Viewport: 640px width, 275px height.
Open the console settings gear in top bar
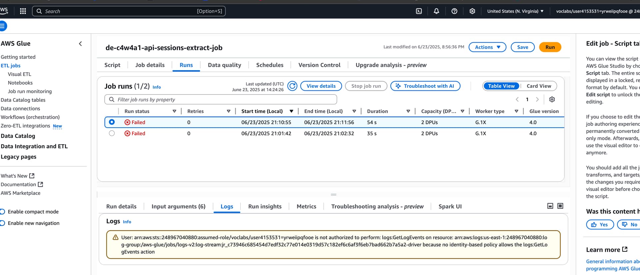click(472, 11)
